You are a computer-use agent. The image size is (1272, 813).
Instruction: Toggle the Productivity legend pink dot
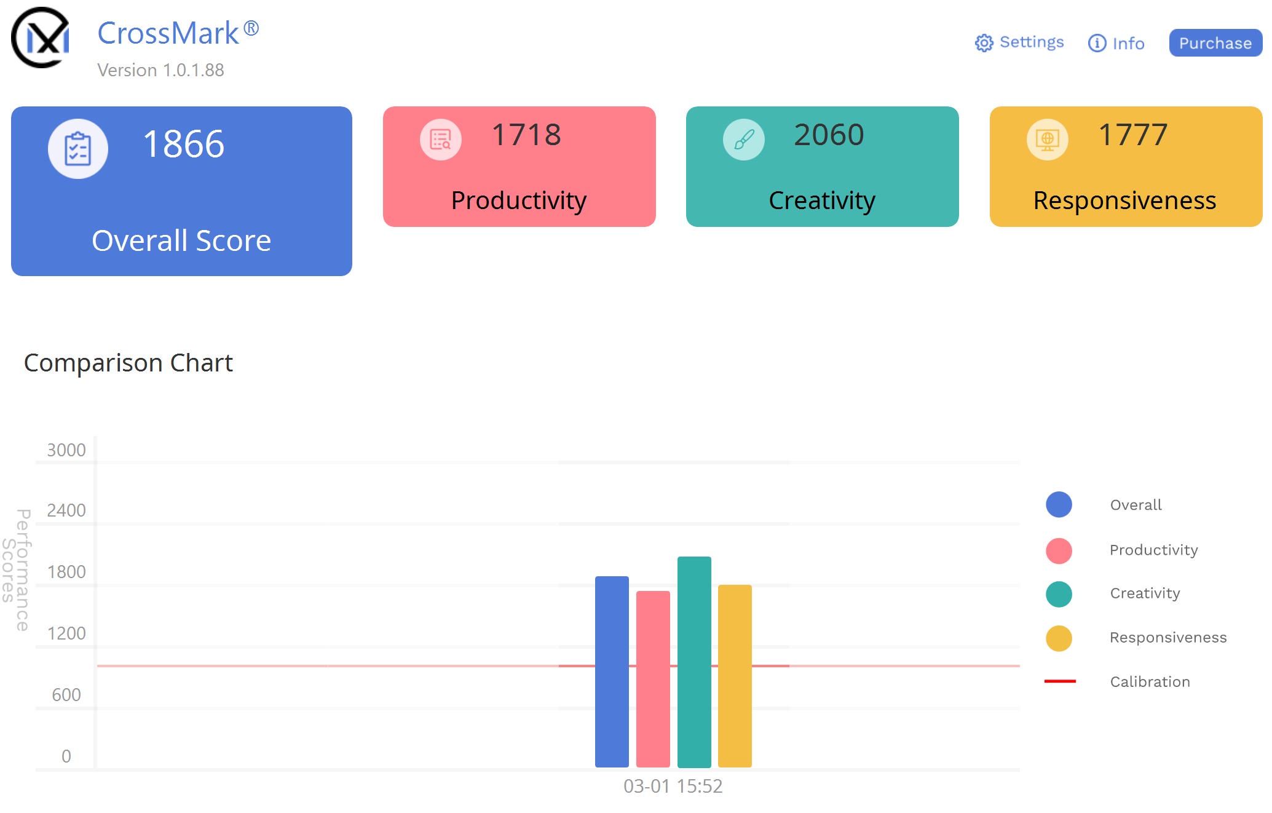tap(1059, 550)
